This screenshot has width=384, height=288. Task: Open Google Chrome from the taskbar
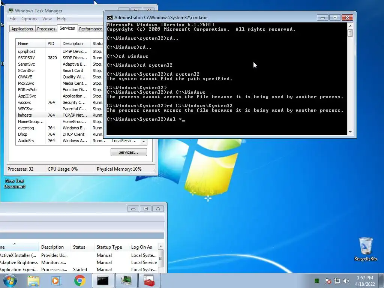pos(79,281)
